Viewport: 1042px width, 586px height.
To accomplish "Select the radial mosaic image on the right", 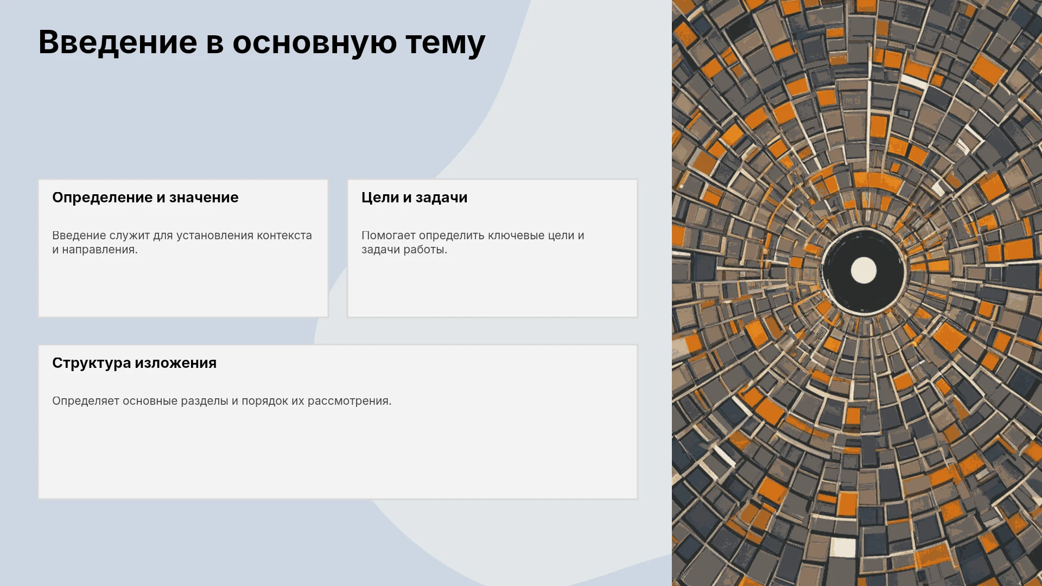I will [857, 293].
